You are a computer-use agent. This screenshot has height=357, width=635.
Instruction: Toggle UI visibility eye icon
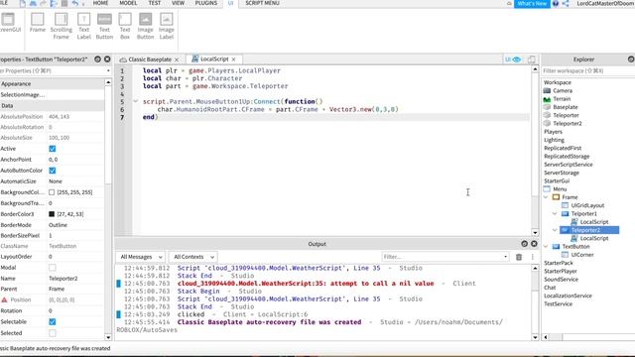[517, 59]
